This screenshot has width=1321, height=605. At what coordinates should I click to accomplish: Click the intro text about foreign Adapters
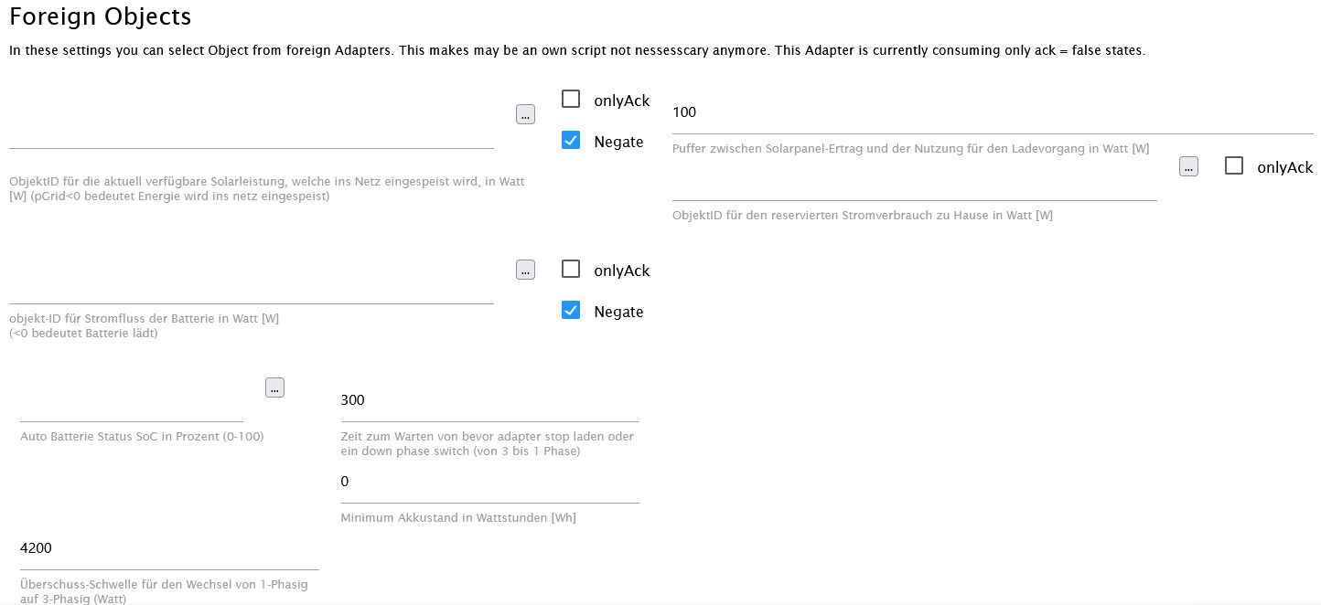(576, 50)
